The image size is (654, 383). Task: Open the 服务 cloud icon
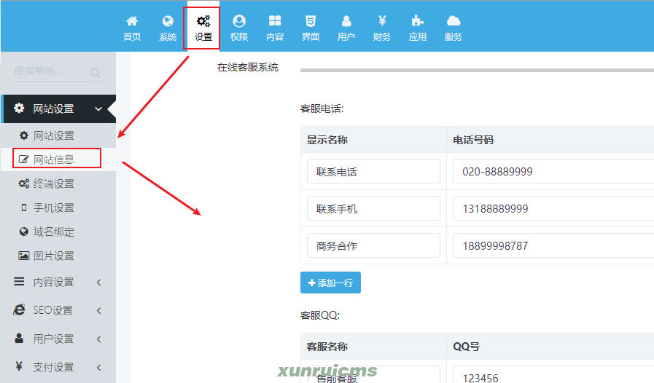pyautogui.click(x=453, y=21)
